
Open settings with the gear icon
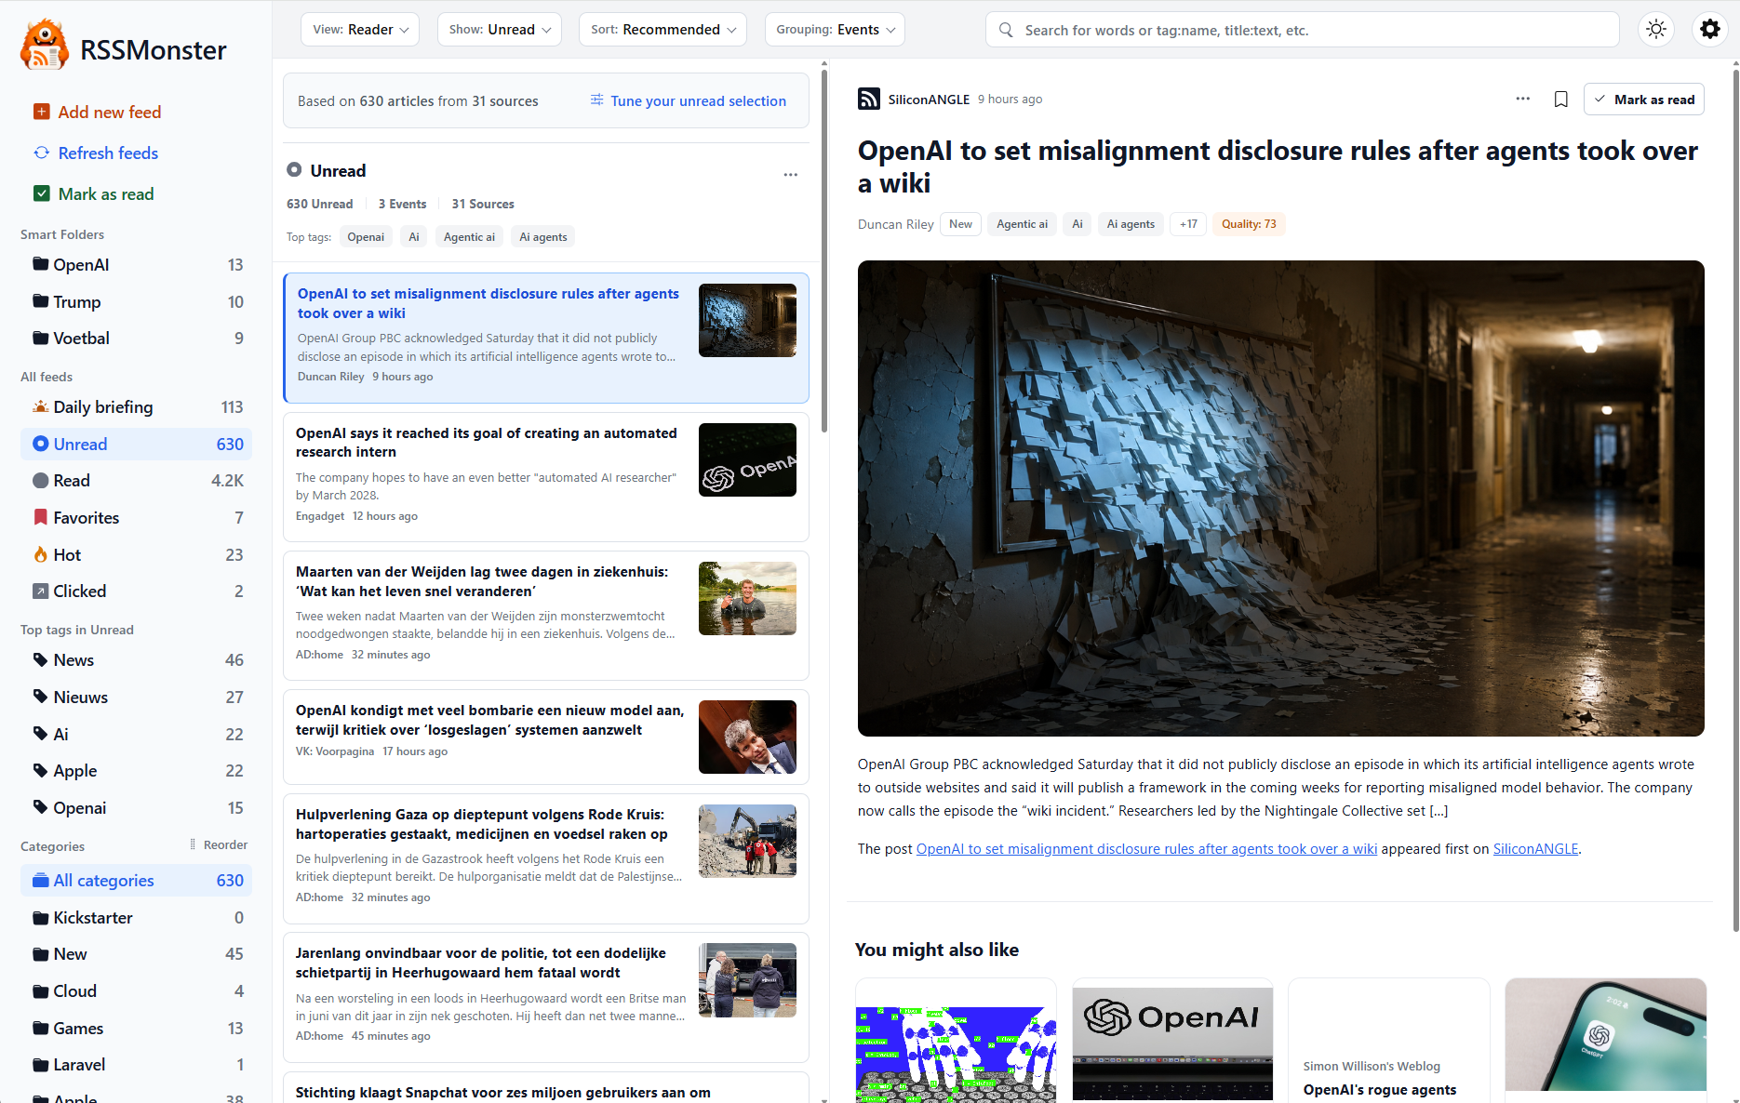click(1710, 30)
